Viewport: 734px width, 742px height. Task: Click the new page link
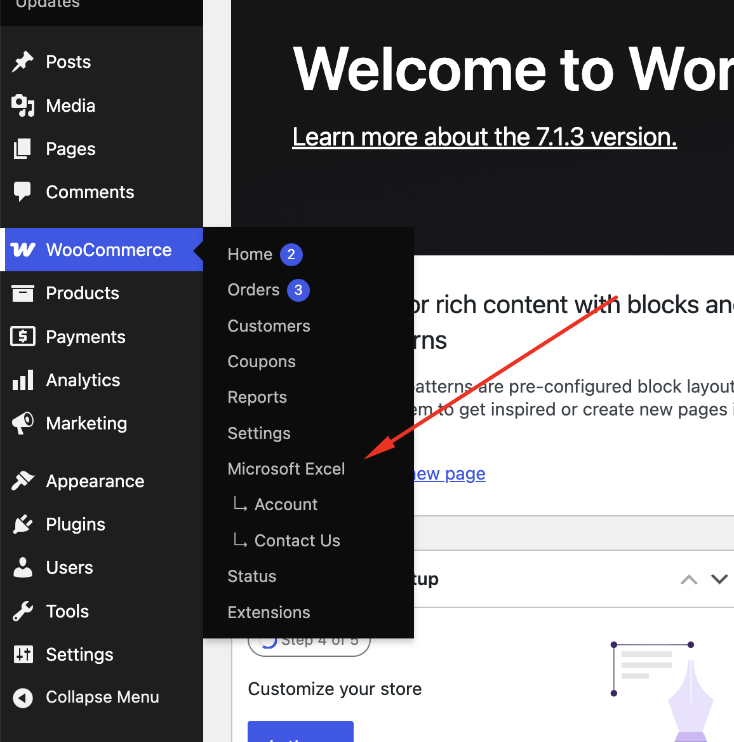pos(450,474)
